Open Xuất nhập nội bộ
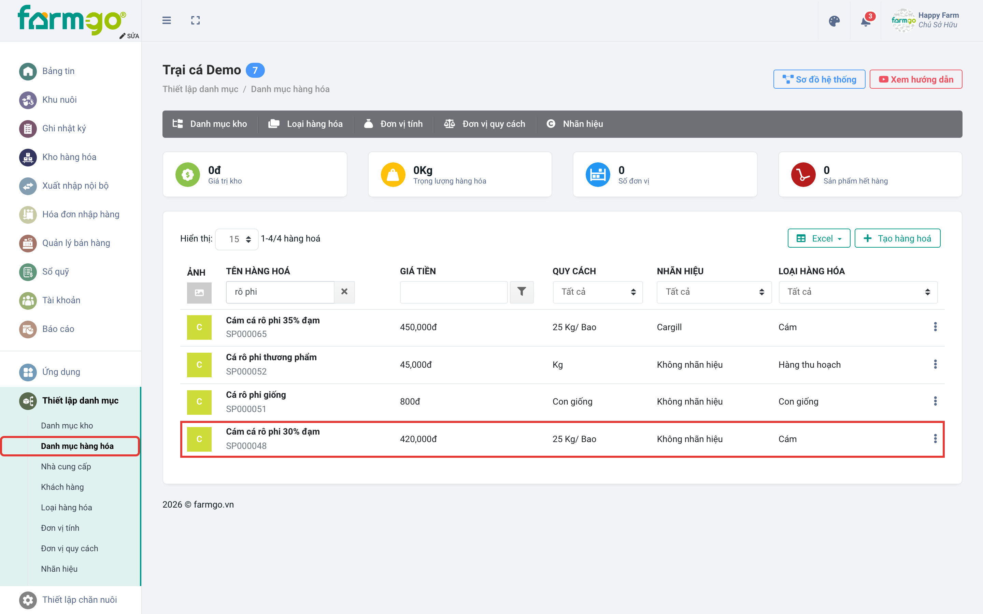The width and height of the screenshot is (983, 614). tap(64, 186)
